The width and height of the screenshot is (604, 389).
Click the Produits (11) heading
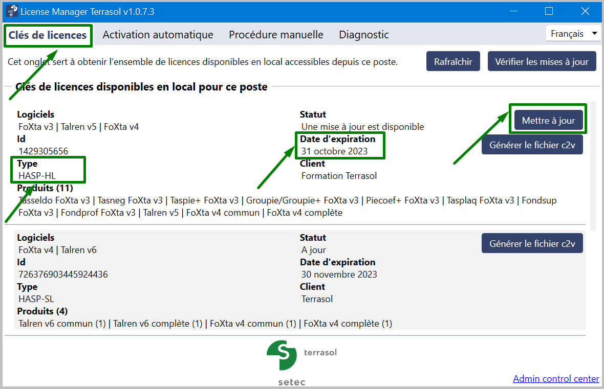(x=45, y=188)
